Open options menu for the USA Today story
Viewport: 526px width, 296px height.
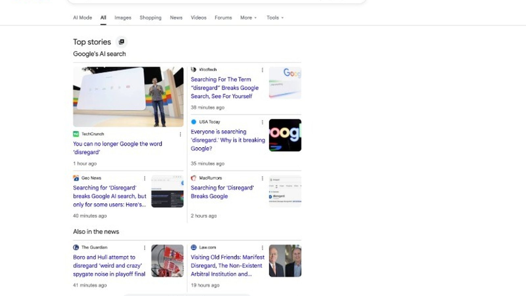pyautogui.click(x=262, y=122)
